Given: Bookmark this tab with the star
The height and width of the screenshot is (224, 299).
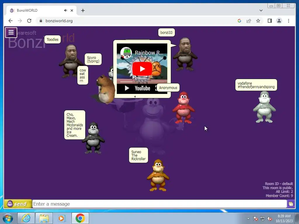Looking at the screenshot, I should pyautogui.click(x=258, y=21).
